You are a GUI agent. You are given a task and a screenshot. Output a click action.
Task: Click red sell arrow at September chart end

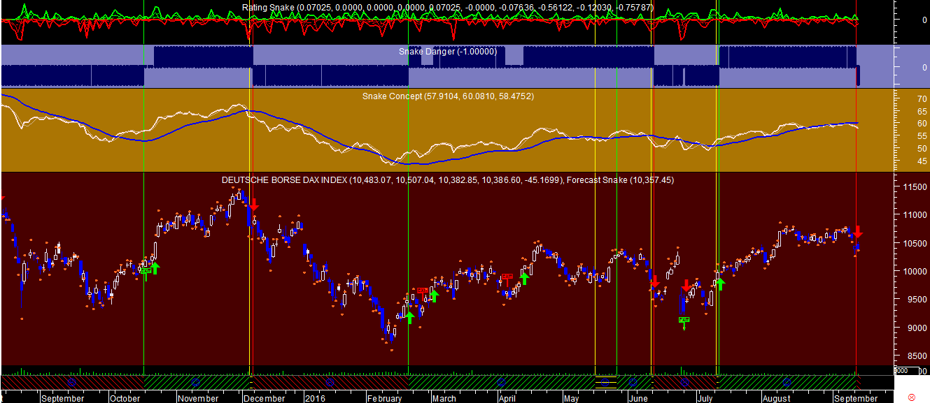coord(858,231)
